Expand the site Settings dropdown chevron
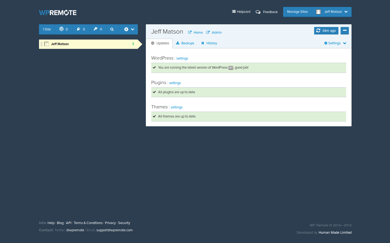The height and width of the screenshot is (243, 390). 345,43
